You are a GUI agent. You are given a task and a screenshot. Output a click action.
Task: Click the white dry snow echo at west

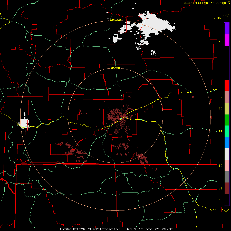(x=24, y=123)
